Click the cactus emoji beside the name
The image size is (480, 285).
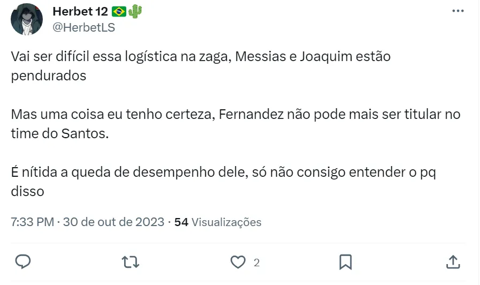(x=135, y=11)
